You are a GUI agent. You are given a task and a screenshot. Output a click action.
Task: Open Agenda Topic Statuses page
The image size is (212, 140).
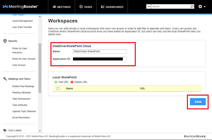pyautogui.click(x=24, y=111)
